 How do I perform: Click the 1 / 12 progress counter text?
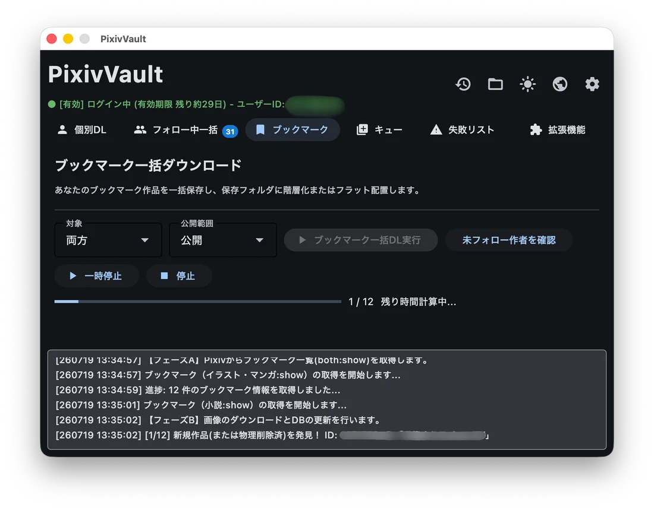[x=361, y=302]
